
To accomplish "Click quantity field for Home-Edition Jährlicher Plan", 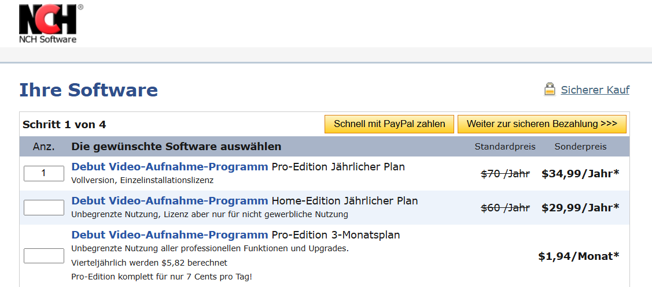I will point(43,207).
